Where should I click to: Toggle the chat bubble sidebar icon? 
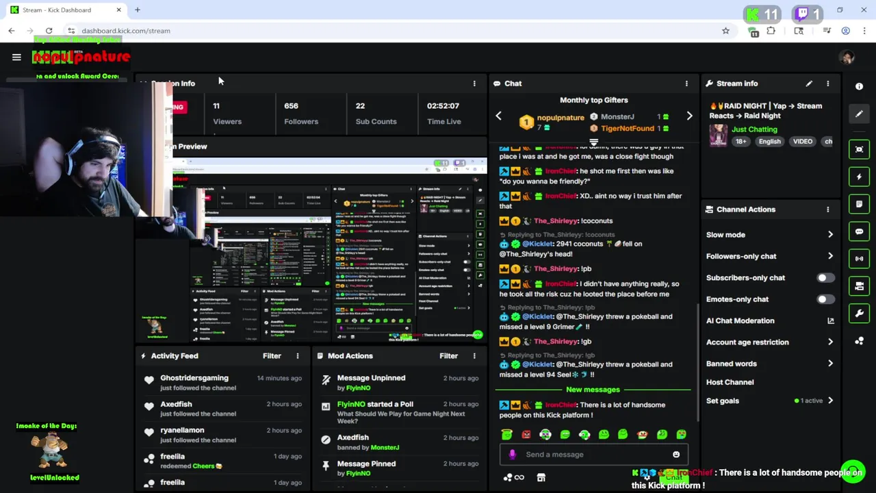859,231
